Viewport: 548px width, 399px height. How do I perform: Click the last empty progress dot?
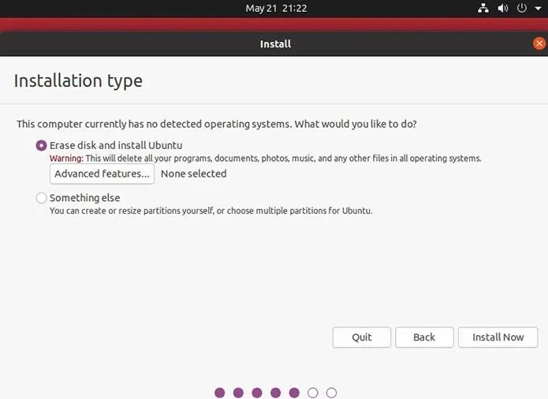point(331,393)
